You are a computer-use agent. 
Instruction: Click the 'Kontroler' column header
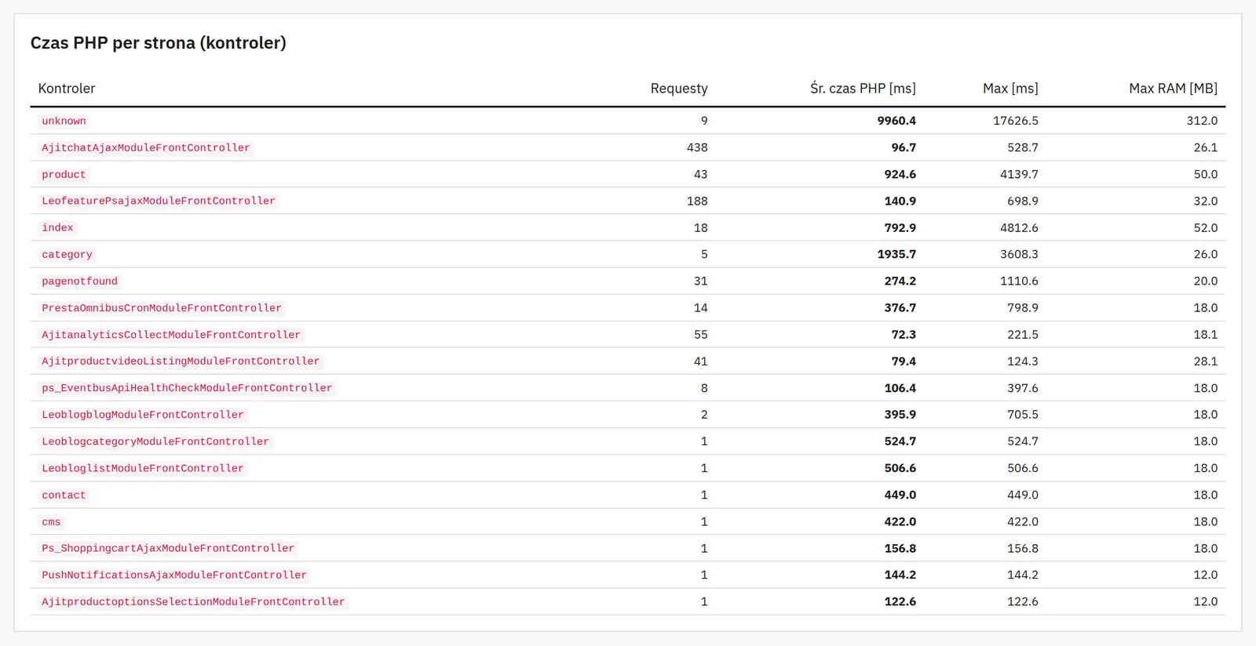(67, 89)
